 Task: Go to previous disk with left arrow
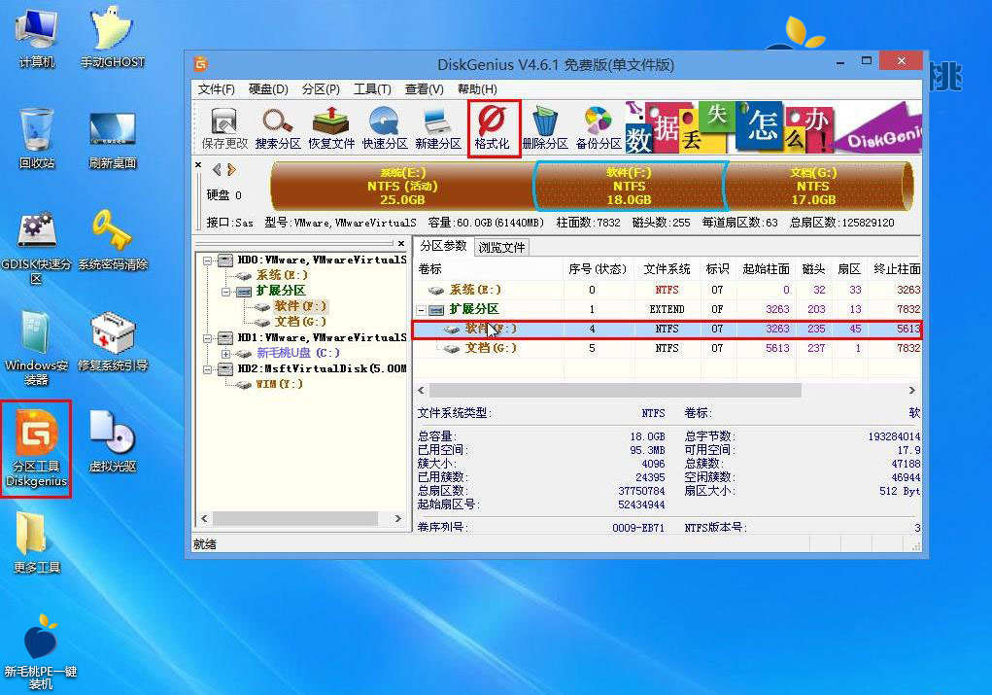tap(217, 170)
